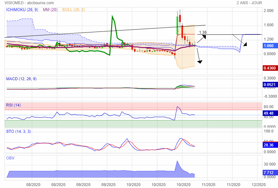Click the 0.3000 MACD axis label
Image resolution: width=278 pixels, height=188 pixels.
coord(270,78)
